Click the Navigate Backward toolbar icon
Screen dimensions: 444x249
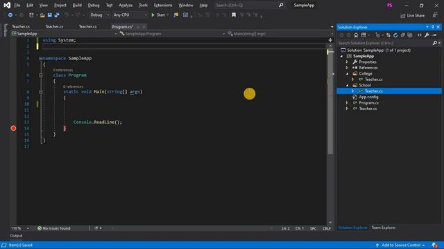10,15
